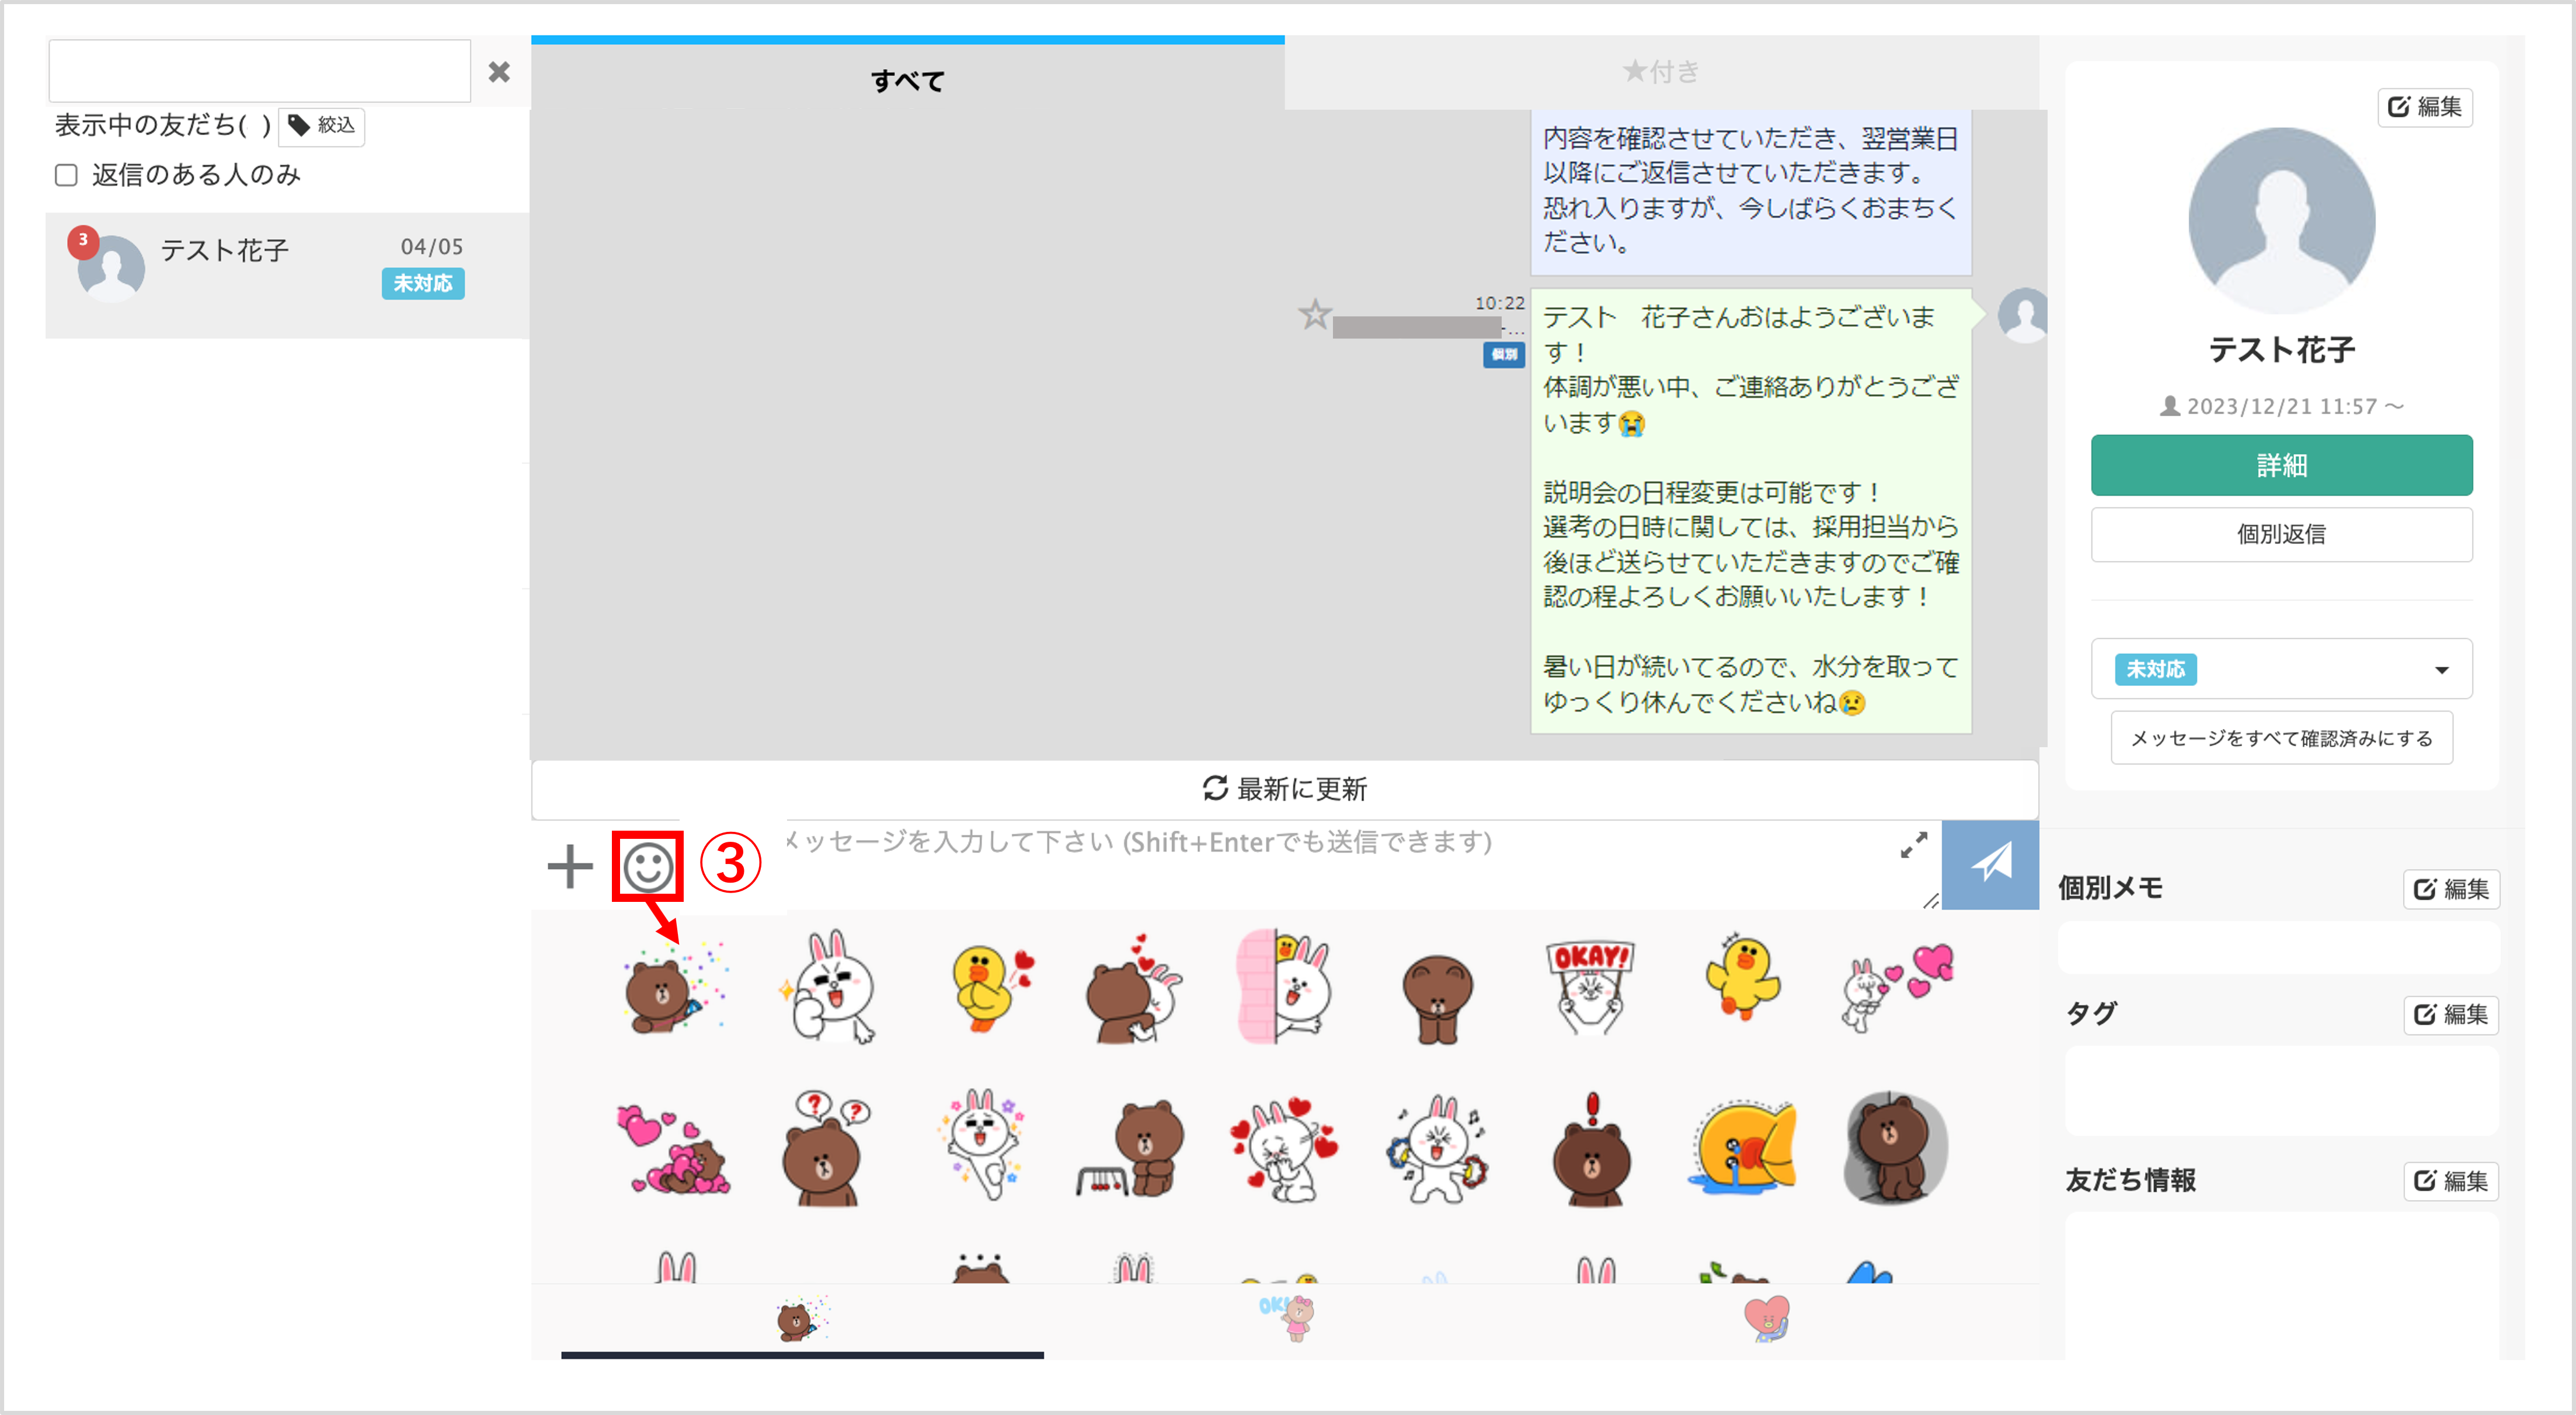Click メッセージをすべて確認済みにする button
Image resolution: width=2576 pixels, height=1415 pixels.
[x=2281, y=738]
